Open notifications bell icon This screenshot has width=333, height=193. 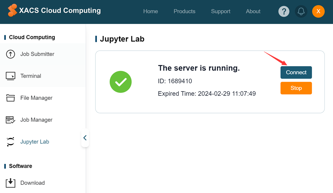coord(301,11)
